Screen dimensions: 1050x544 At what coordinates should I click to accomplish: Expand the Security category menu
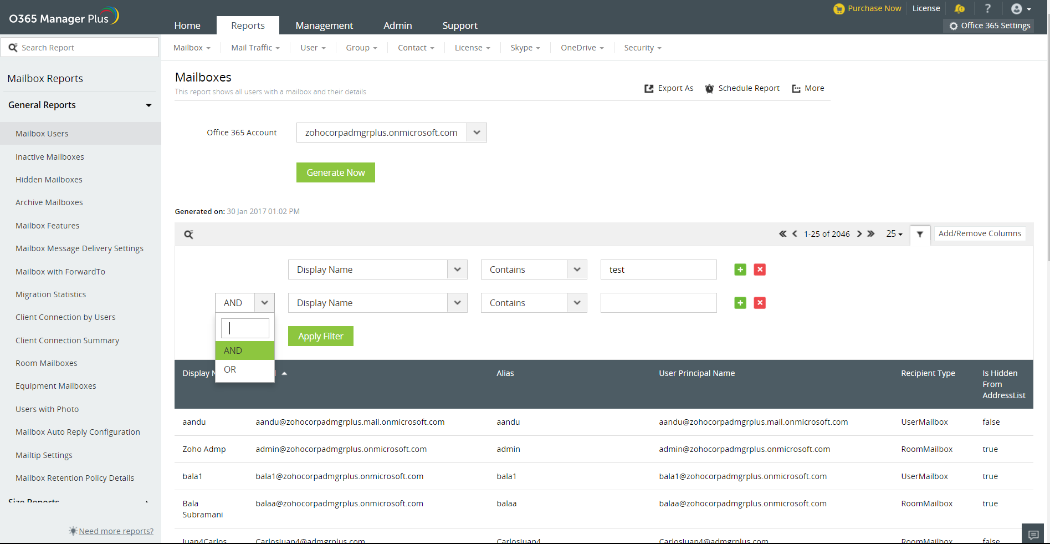coord(643,48)
